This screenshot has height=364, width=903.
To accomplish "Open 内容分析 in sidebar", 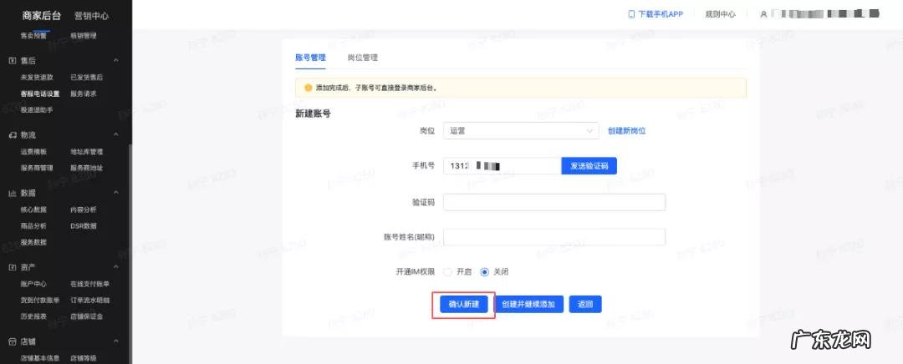I will point(84,210).
